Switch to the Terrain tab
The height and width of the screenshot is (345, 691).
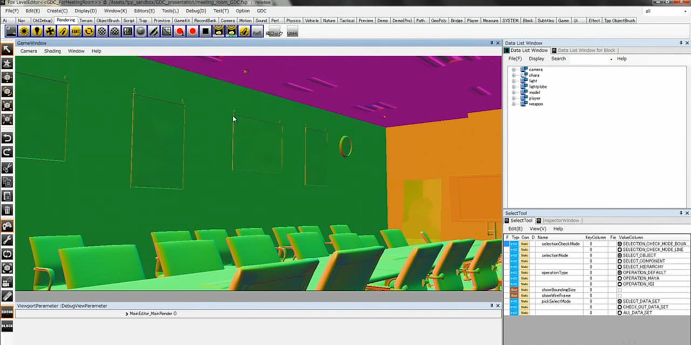click(x=86, y=21)
